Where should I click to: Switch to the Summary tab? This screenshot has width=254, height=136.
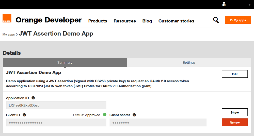coord(65,63)
